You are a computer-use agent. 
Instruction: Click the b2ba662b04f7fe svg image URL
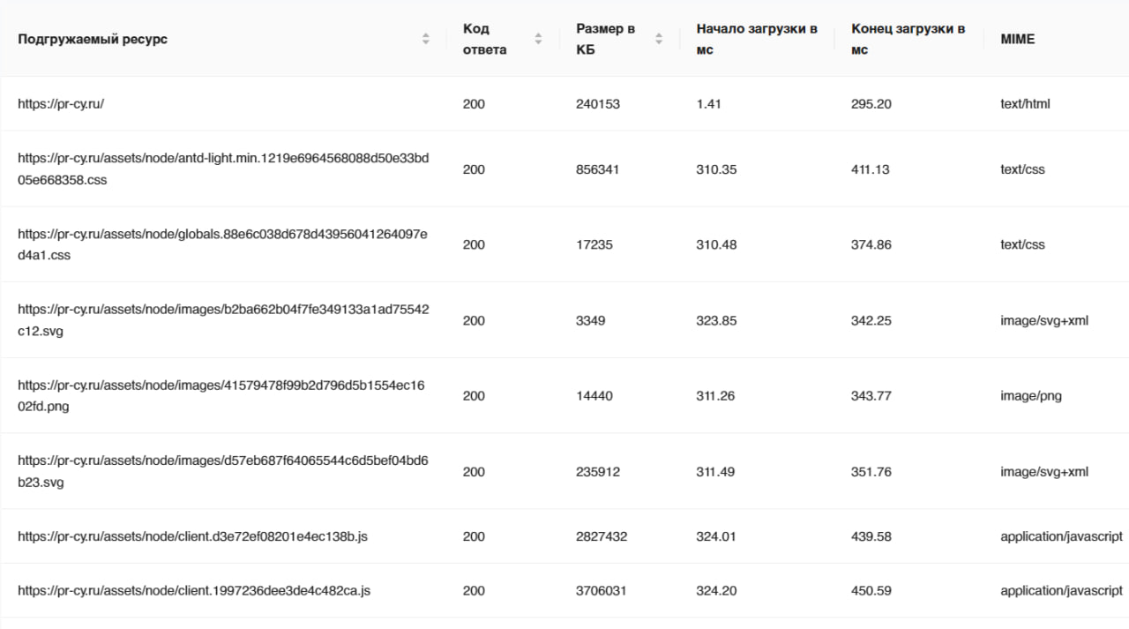223,320
